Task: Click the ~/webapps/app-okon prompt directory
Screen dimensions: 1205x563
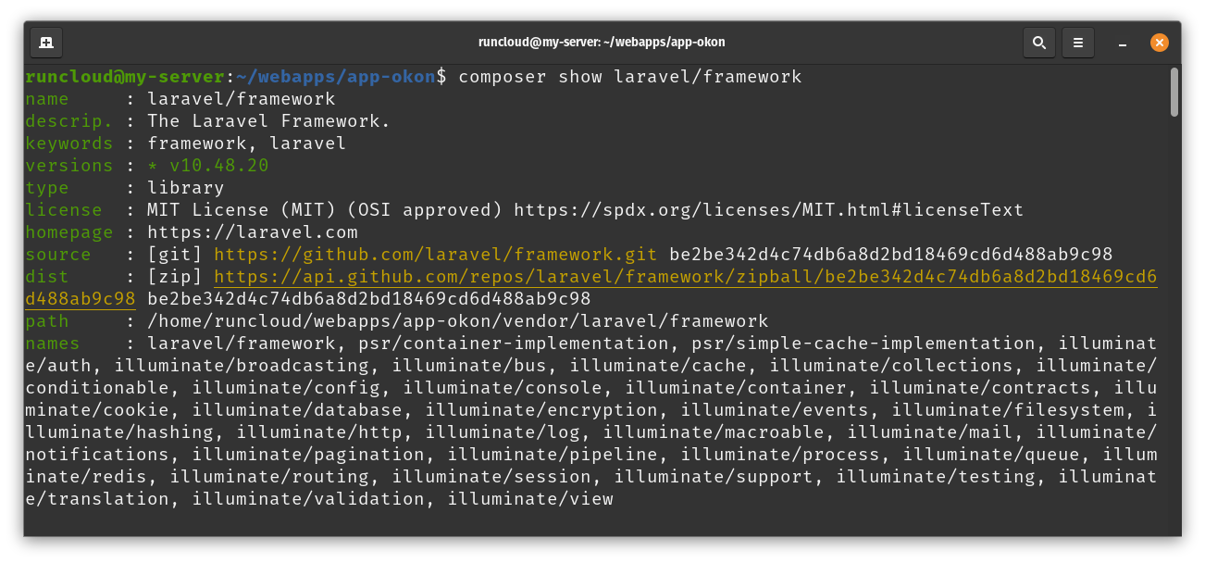Action: [x=336, y=77]
